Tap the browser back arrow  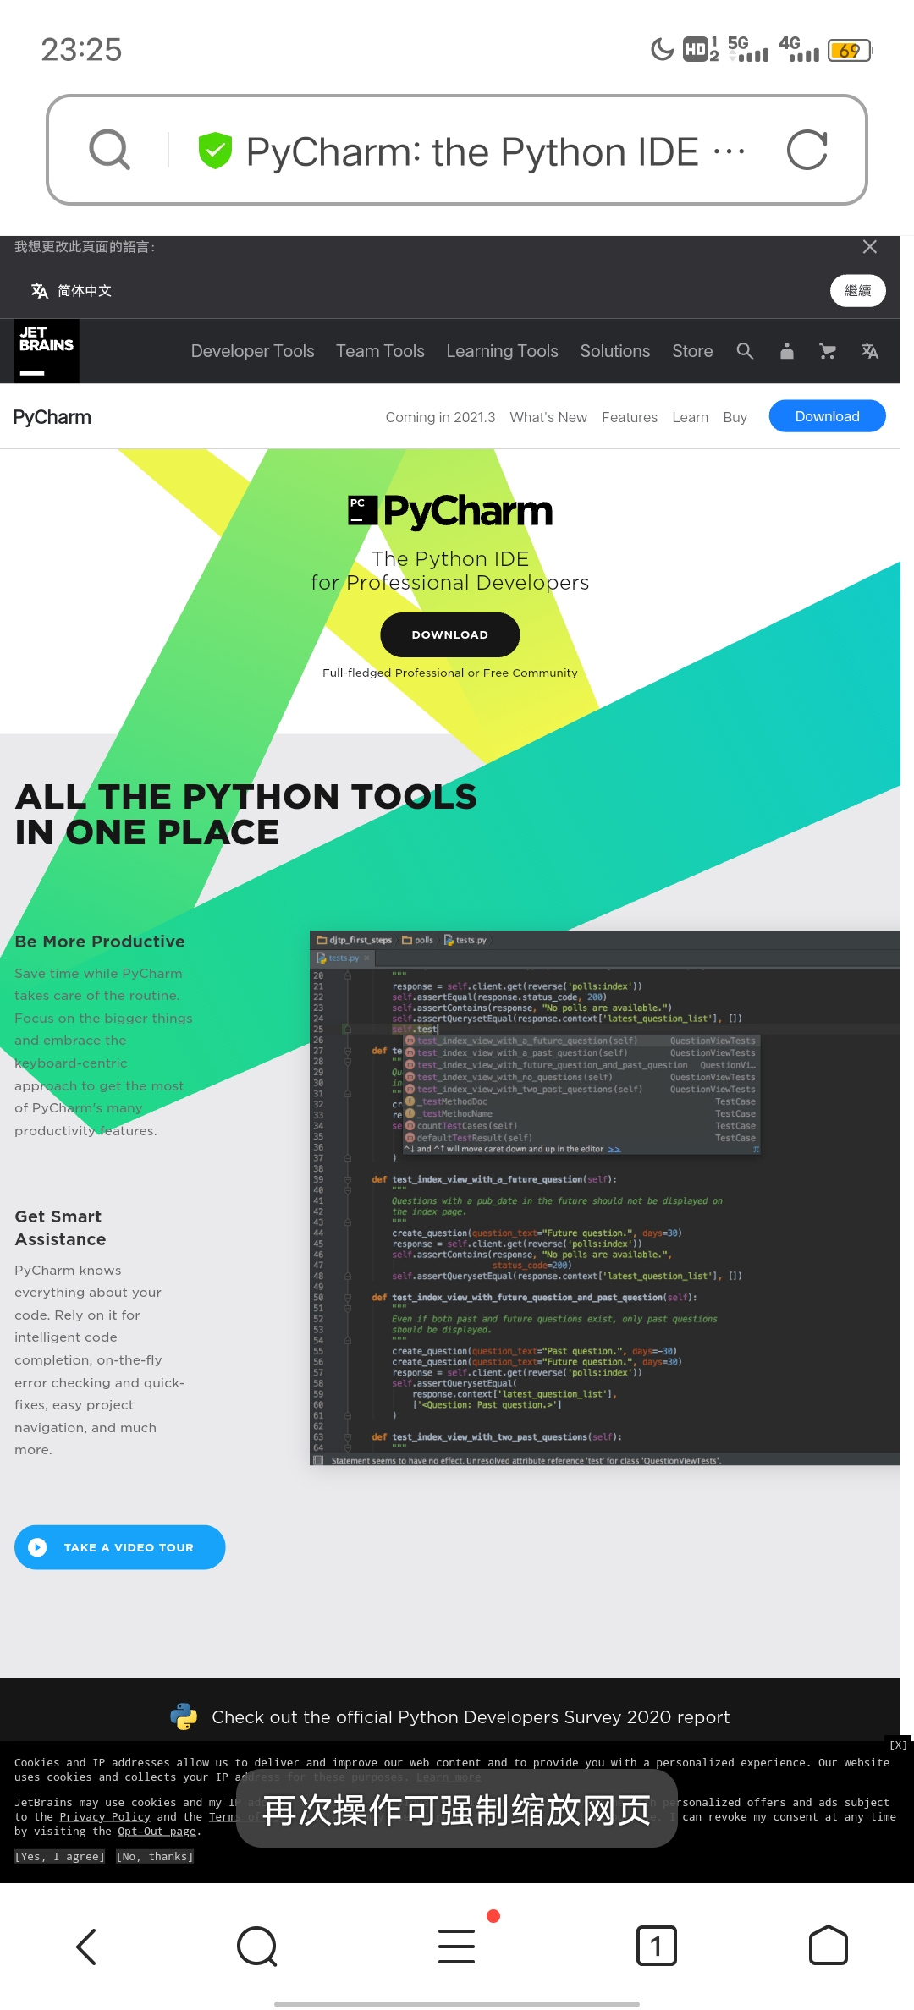click(86, 1947)
